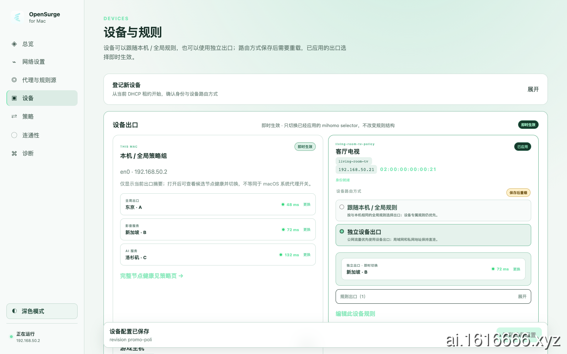The height and width of the screenshot is (354, 567).
Task: Click the 身份就绪 status text
Action: point(343,180)
